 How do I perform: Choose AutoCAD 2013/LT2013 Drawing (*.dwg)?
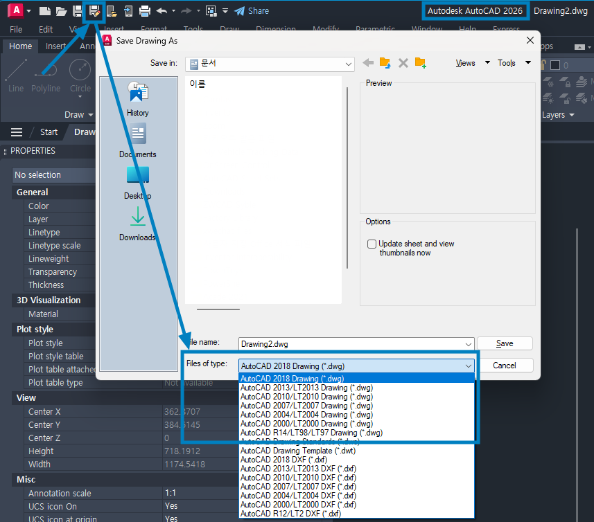coord(356,388)
